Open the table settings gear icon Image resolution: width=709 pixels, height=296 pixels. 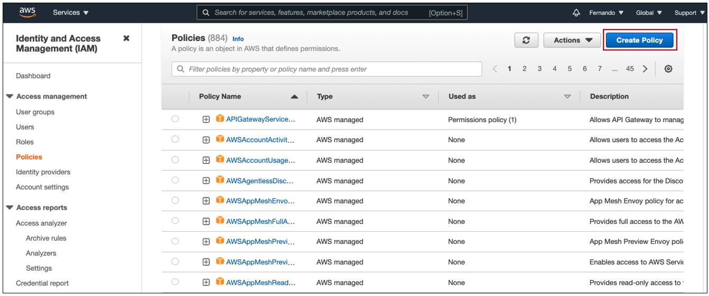pyautogui.click(x=668, y=69)
